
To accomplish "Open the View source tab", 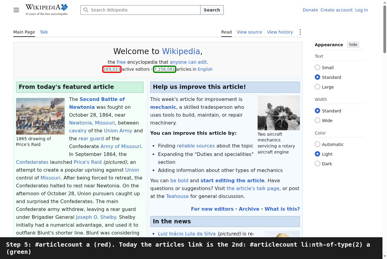I will (x=249, y=32).
